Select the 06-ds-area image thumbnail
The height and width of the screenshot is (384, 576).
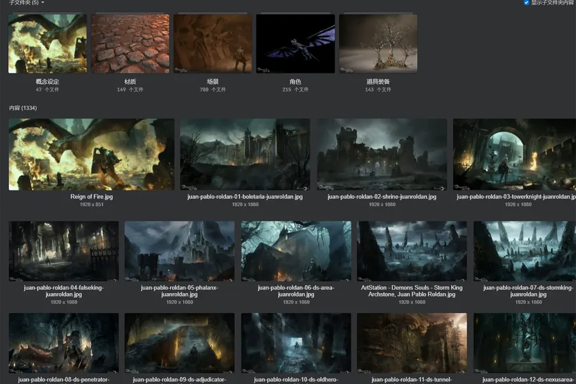pos(296,251)
